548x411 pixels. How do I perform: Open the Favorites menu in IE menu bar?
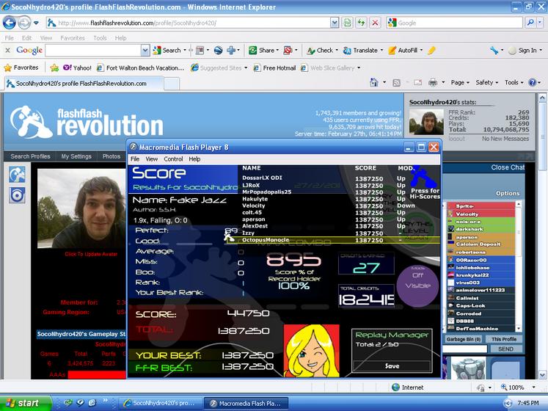pos(73,37)
